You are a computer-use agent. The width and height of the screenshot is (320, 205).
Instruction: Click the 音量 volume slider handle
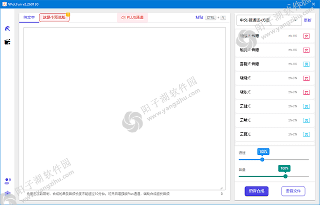[285, 176]
